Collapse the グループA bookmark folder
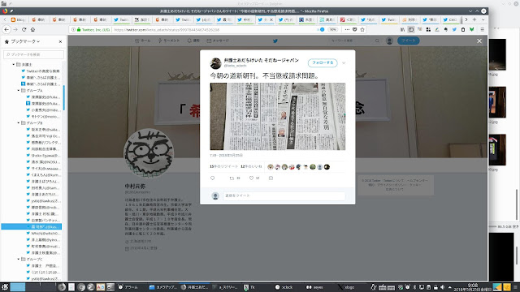 19,90
